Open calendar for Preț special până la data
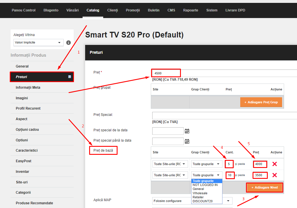The width and height of the screenshot is (297, 208). [187, 141]
